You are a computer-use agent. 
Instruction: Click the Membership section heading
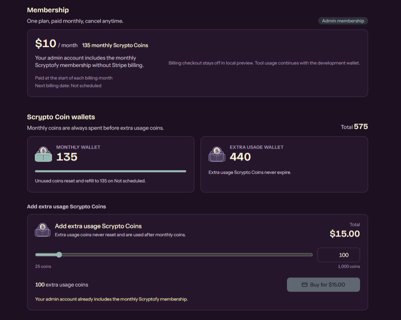48,10
